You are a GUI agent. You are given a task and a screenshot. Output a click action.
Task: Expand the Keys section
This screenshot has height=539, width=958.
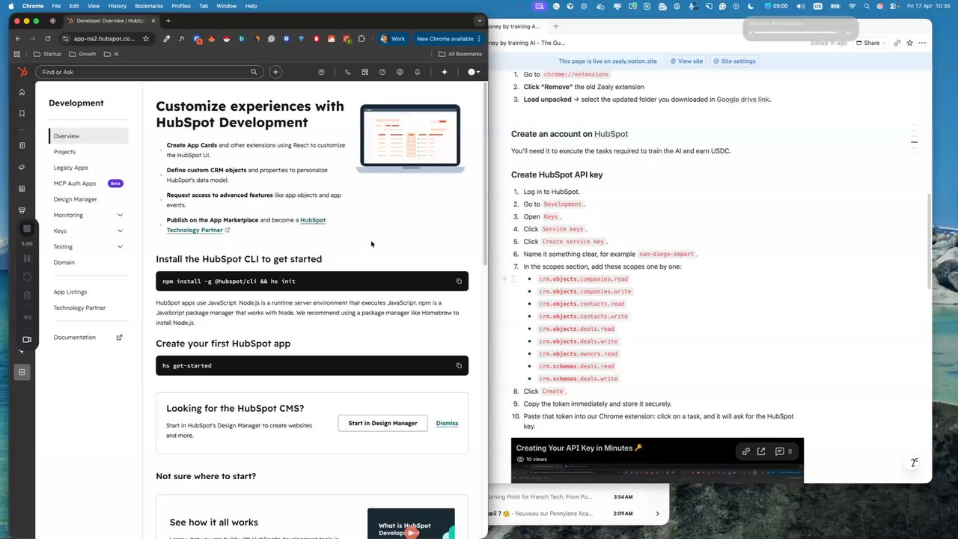pos(120,231)
